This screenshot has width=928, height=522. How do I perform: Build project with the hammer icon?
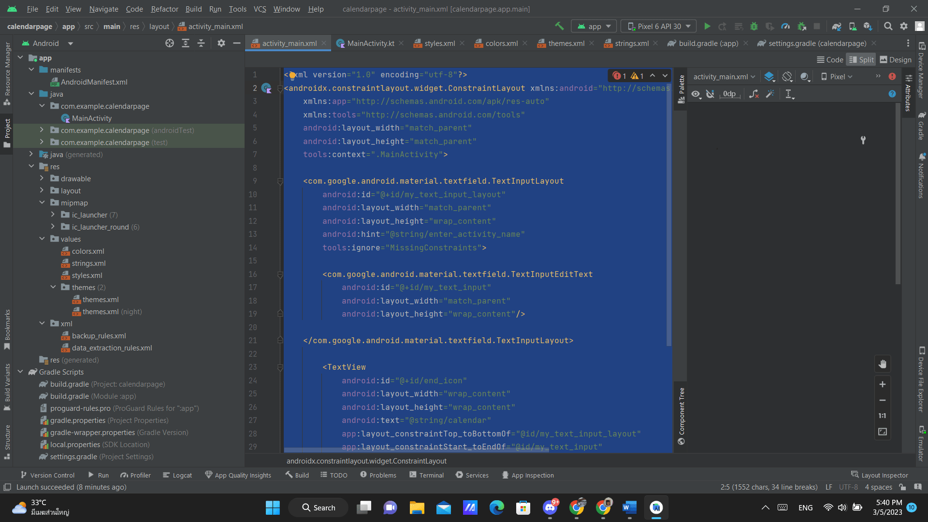(559, 26)
